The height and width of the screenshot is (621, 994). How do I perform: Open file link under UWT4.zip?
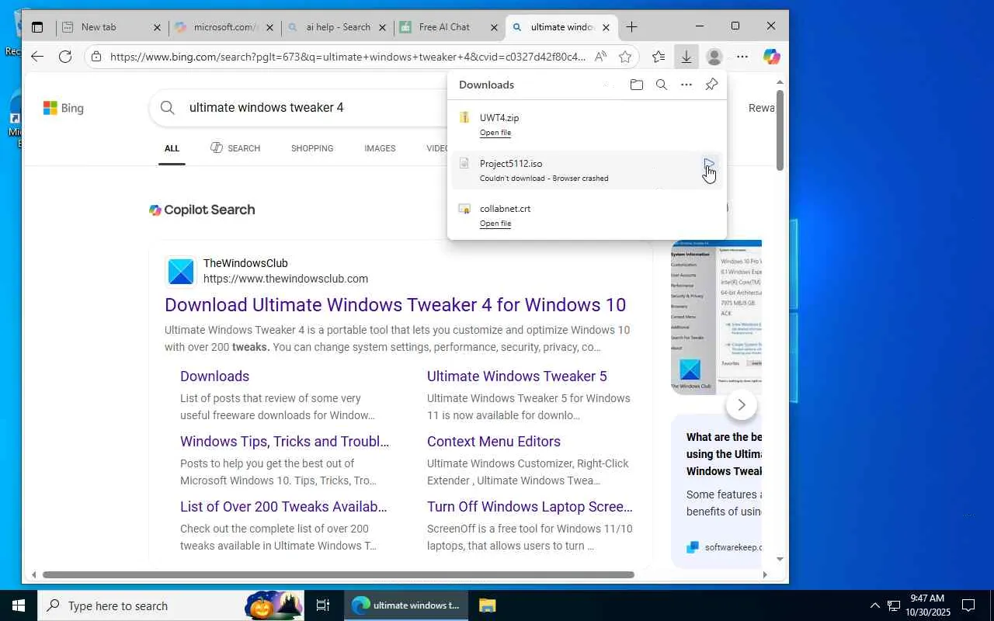tap(495, 133)
